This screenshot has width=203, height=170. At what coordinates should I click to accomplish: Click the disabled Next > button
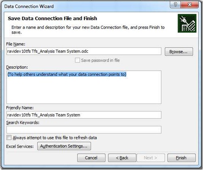(x=151, y=158)
